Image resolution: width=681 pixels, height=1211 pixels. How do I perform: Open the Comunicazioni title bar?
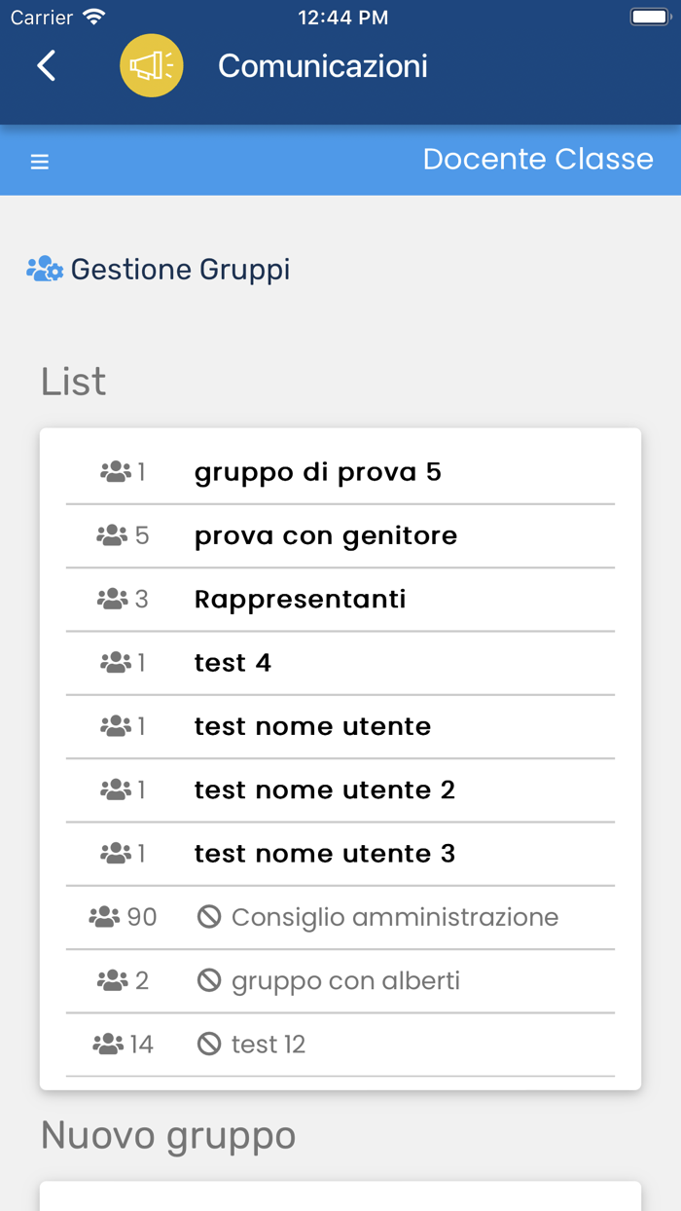(x=322, y=66)
